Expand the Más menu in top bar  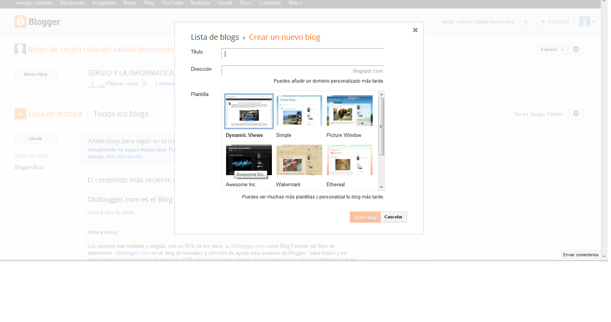point(295,3)
